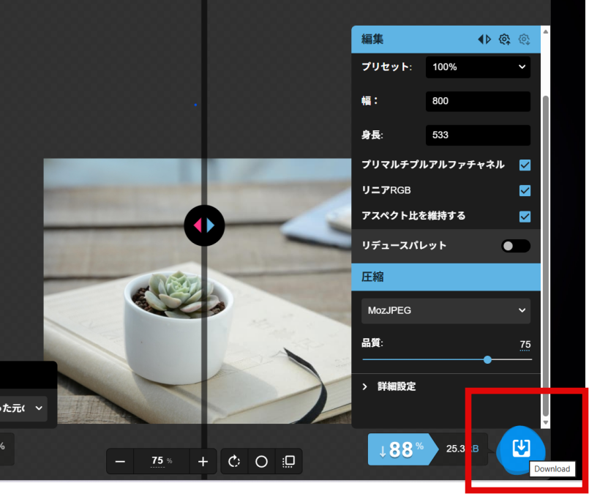Open the MozJPEG codec dropdown

[446, 310]
